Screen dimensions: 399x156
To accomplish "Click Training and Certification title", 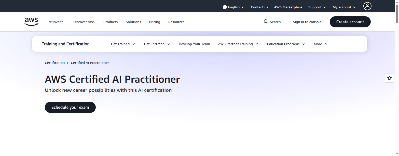I will [66, 44].
